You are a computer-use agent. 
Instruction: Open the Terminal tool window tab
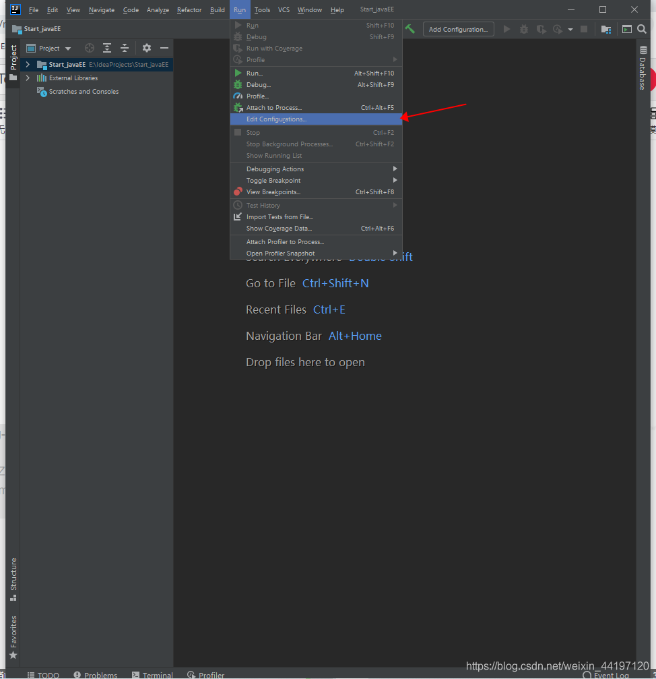[152, 674]
